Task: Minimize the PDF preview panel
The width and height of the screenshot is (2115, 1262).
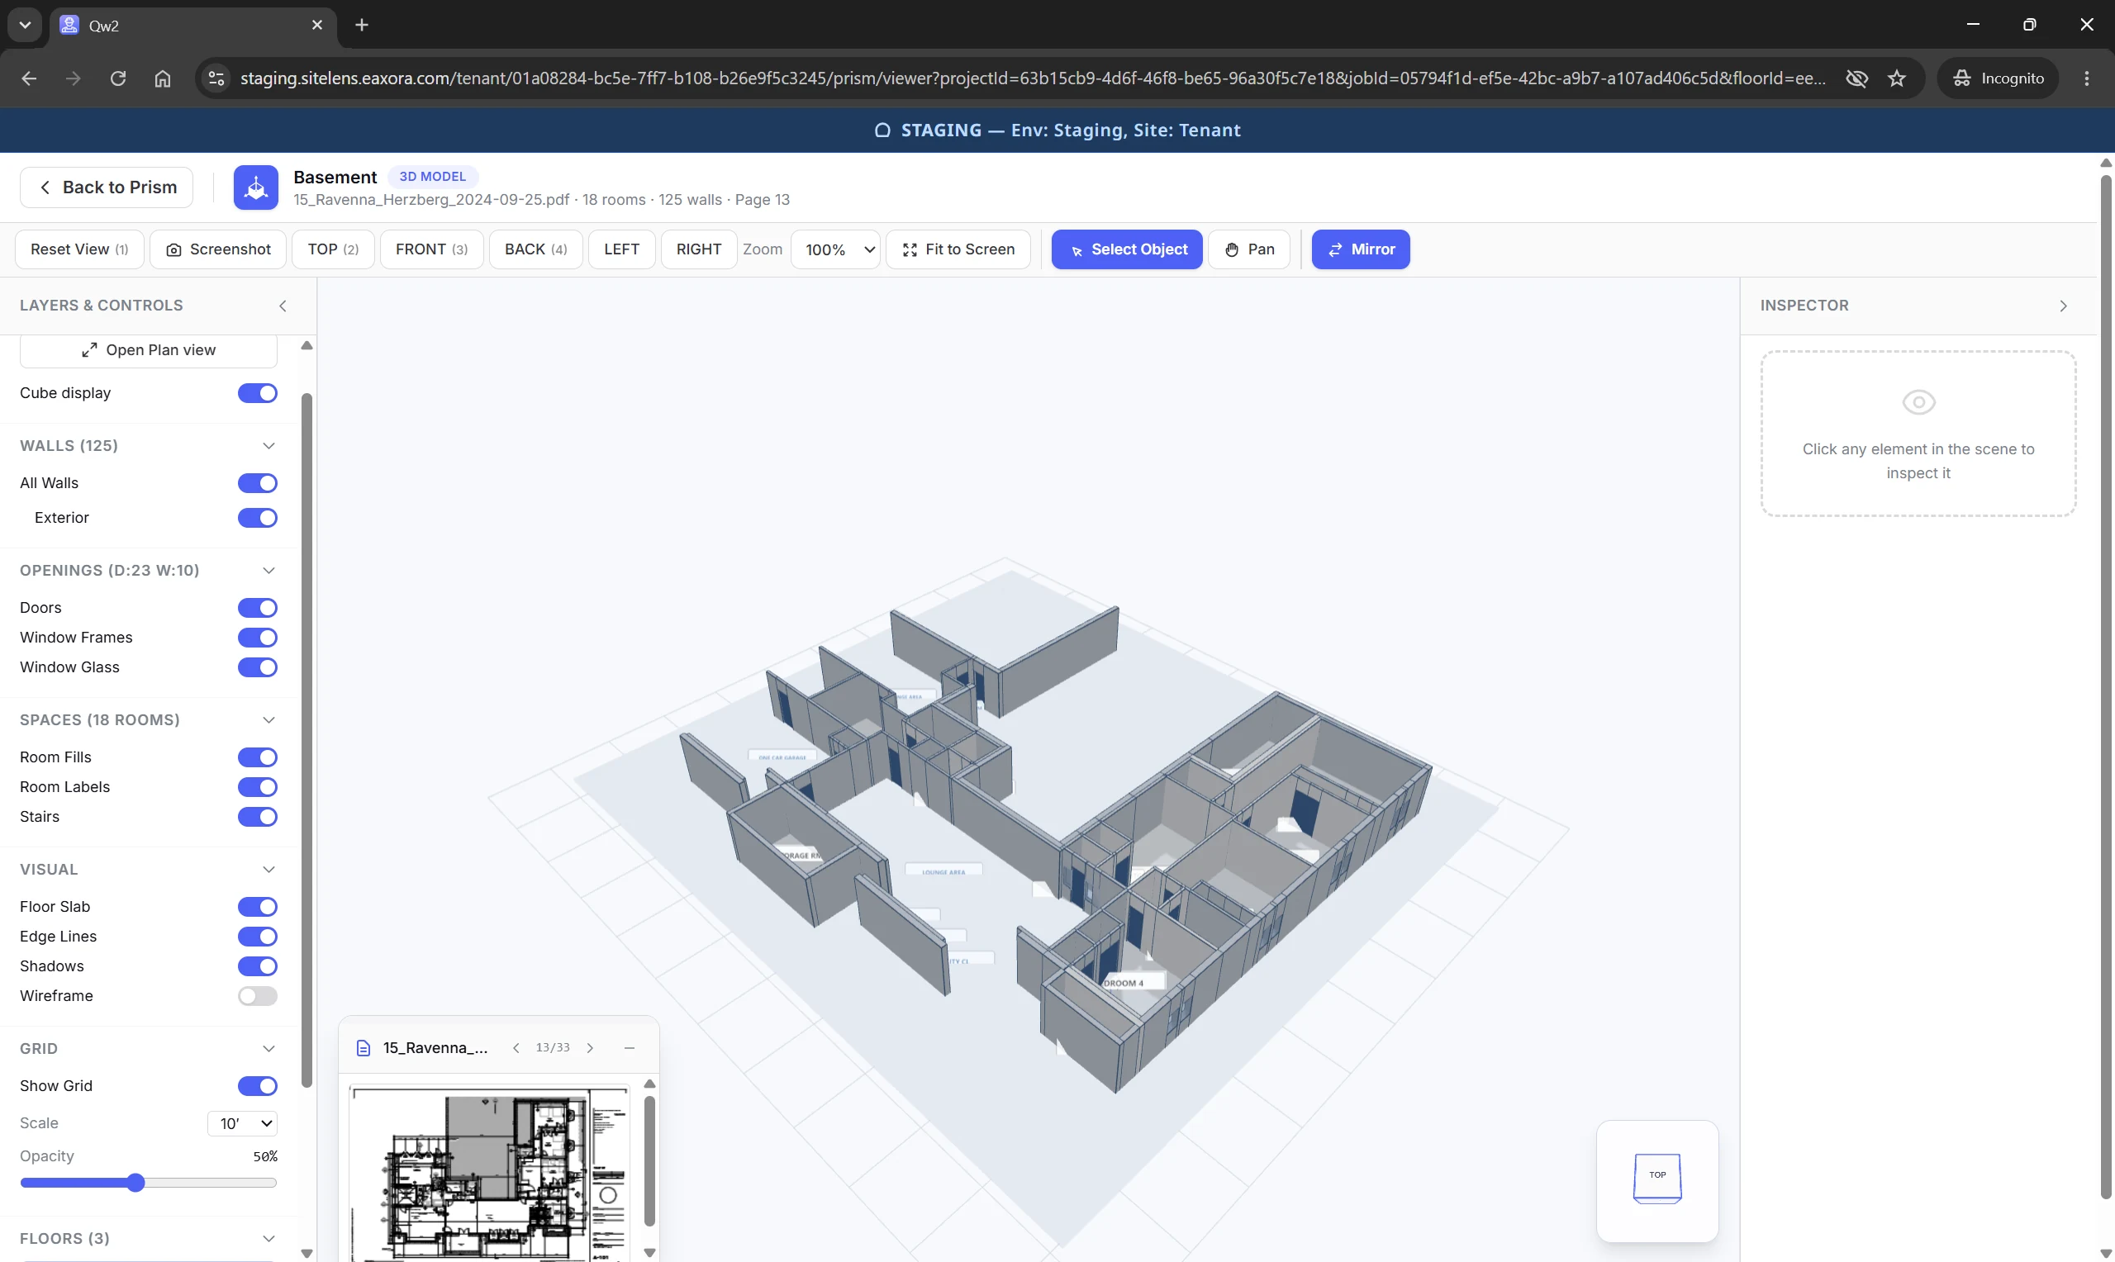Action: [x=630, y=1048]
